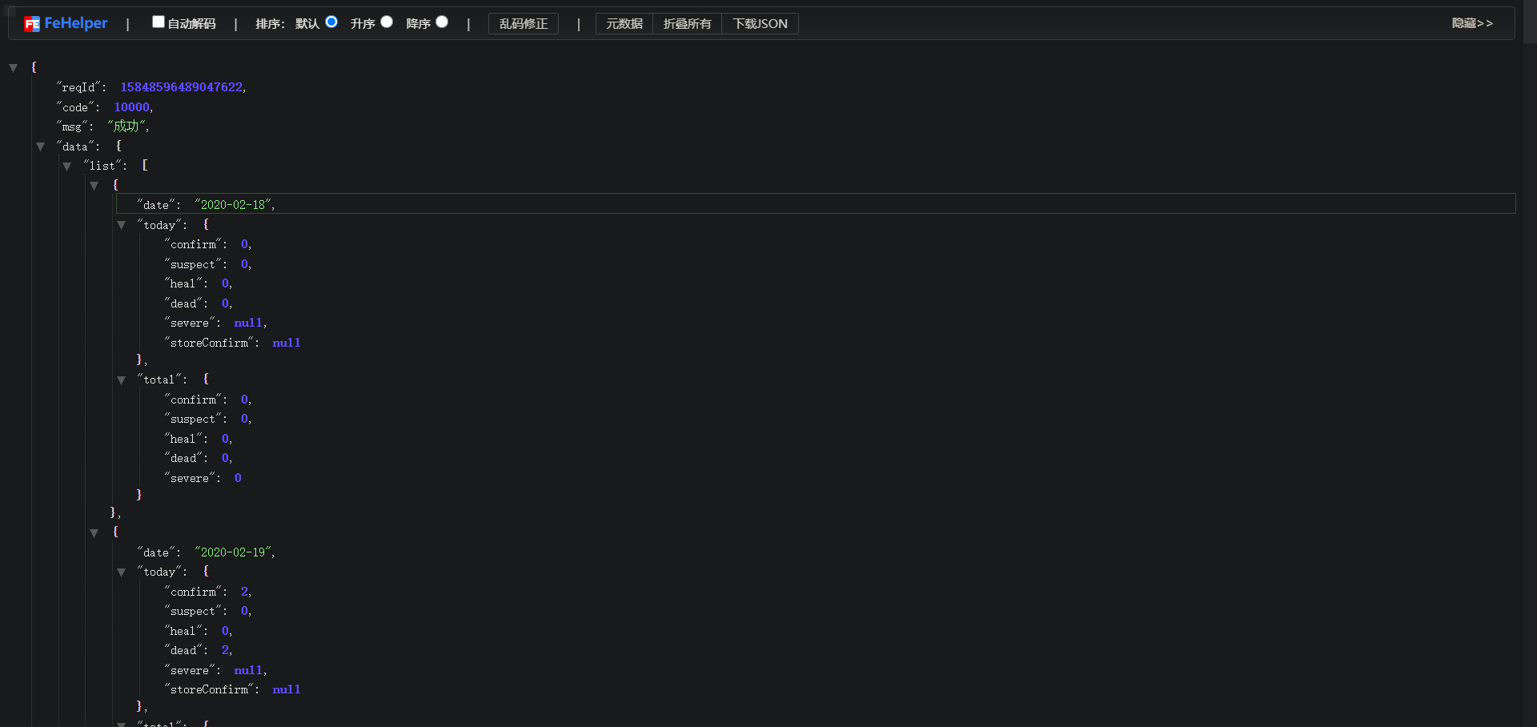Click "storeConfirm" key under 2020-02-19

[210, 689]
